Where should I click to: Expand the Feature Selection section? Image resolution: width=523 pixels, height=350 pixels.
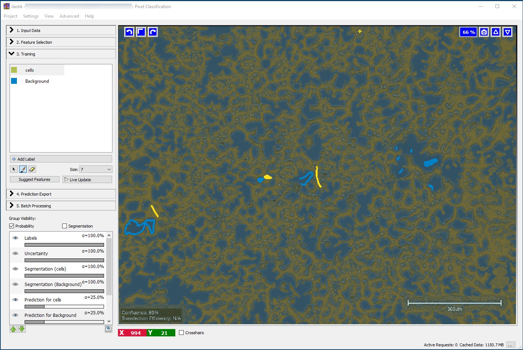click(x=61, y=42)
